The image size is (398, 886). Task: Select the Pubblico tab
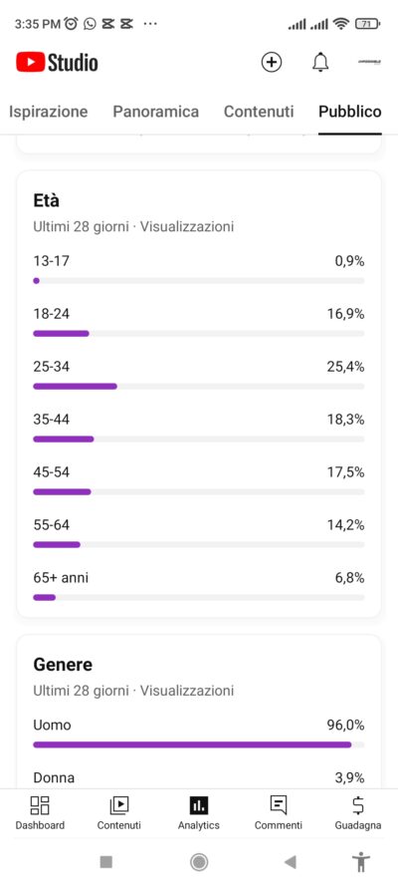pyautogui.click(x=350, y=112)
